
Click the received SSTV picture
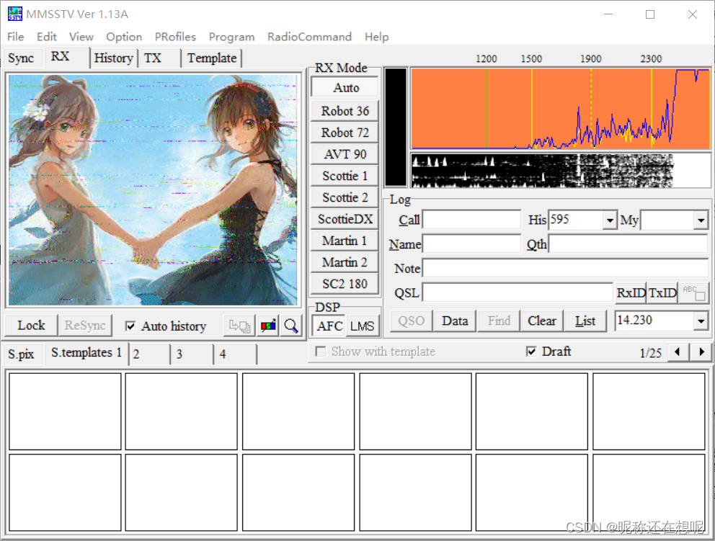153,190
